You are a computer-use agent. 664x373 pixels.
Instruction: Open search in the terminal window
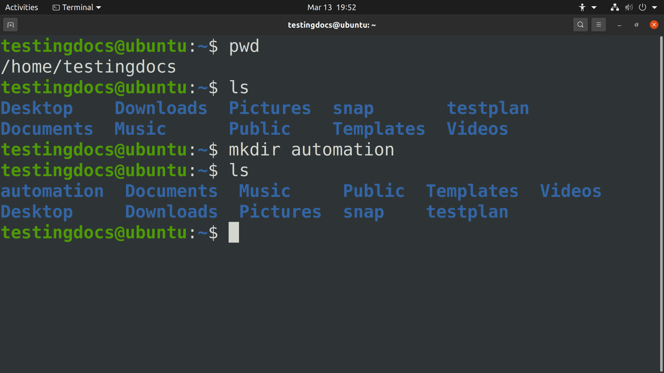coord(580,25)
